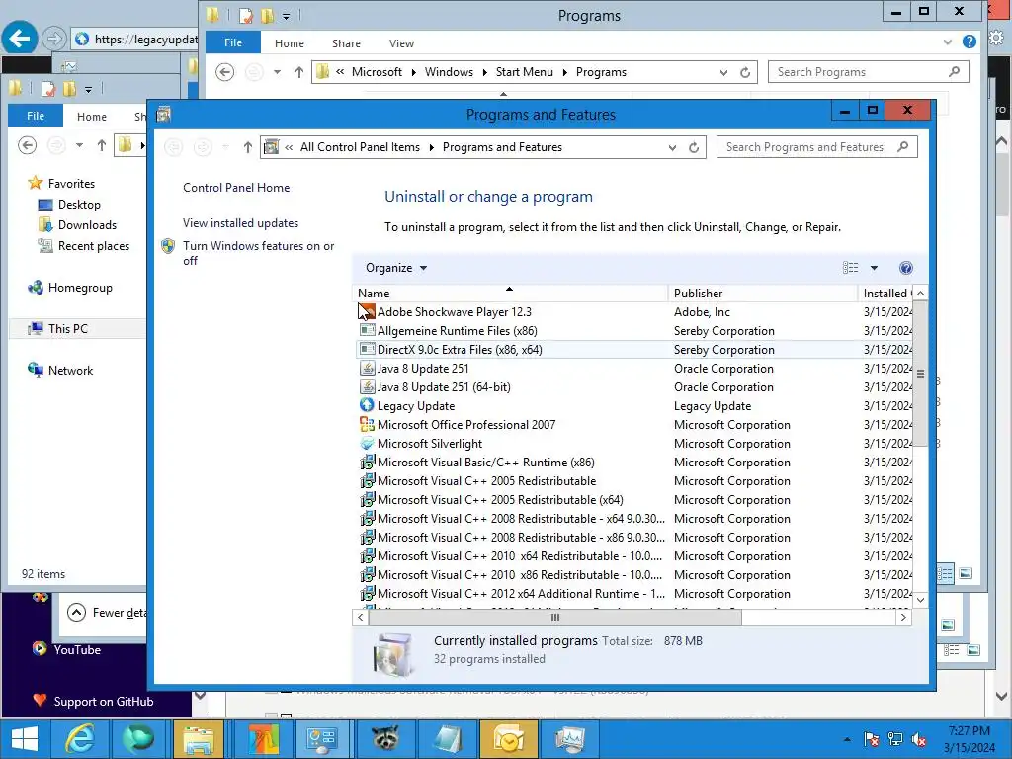
Task: Switch to View tab in Programs window
Action: [401, 43]
